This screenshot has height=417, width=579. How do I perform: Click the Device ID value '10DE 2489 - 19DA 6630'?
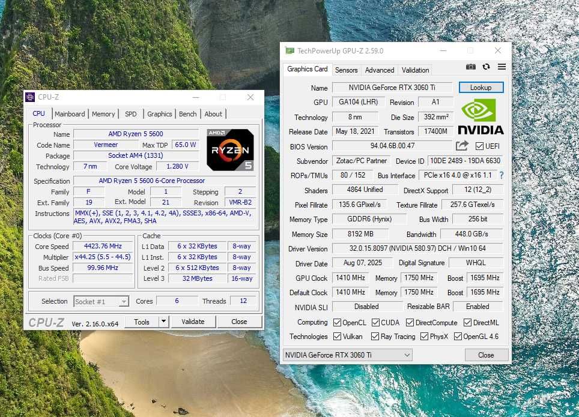pos(465,161)
